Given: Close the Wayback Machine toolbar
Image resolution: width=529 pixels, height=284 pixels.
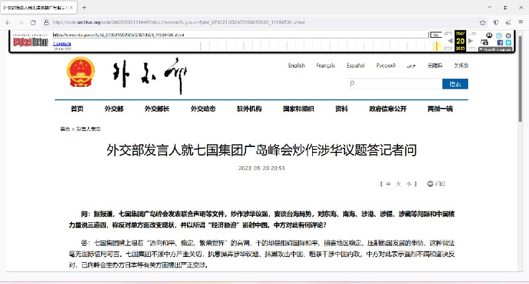Looking at the screenshot, I should (x=509, y=36).
